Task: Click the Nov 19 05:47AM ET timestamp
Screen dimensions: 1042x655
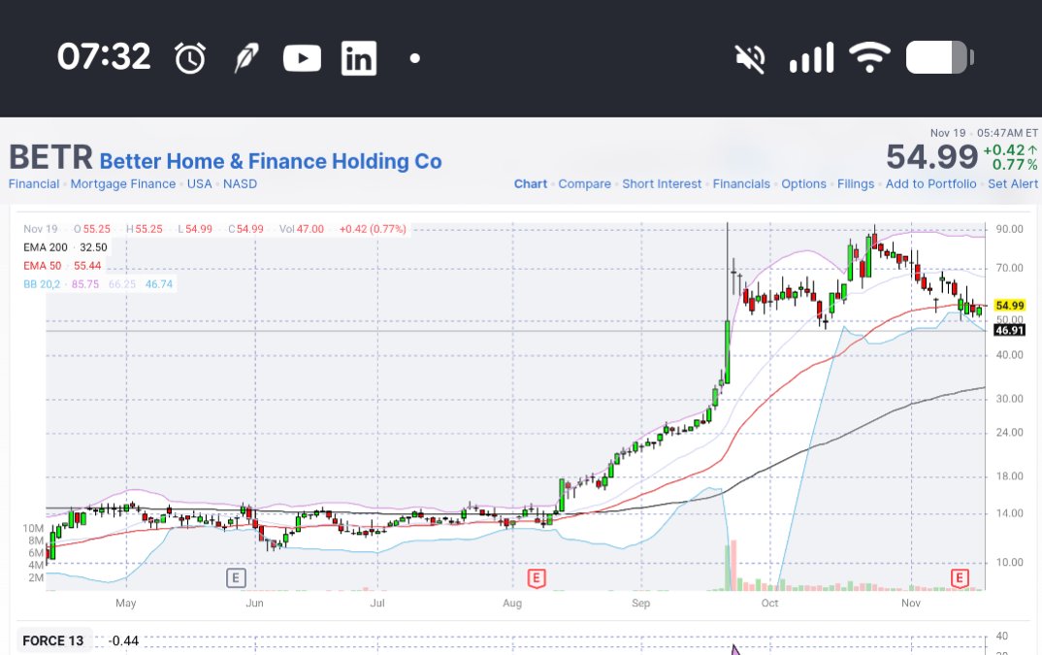Action: pos(984,133)
